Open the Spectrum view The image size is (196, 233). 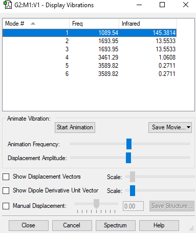click(x=116, y=225)
